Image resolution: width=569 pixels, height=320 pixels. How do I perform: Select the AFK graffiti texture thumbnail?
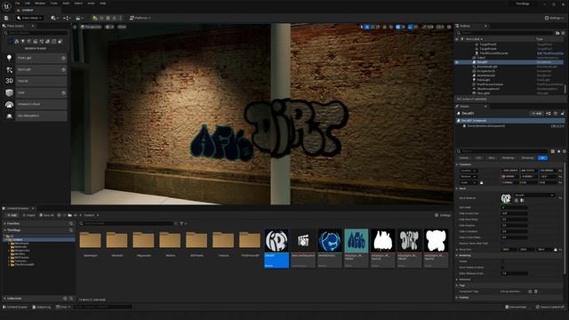pyautogui.click(x=356, y=240)
